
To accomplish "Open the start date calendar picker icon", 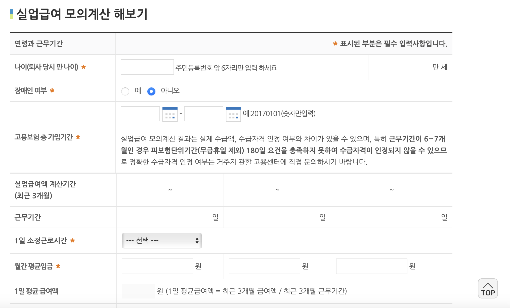I will point(170,114).
